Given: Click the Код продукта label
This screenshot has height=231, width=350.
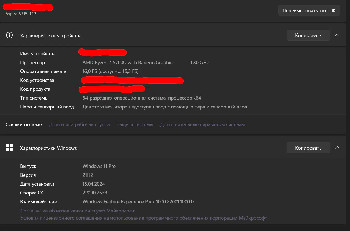Looking at the screenshot, I should pyautogui.click(x=35, y=89).
